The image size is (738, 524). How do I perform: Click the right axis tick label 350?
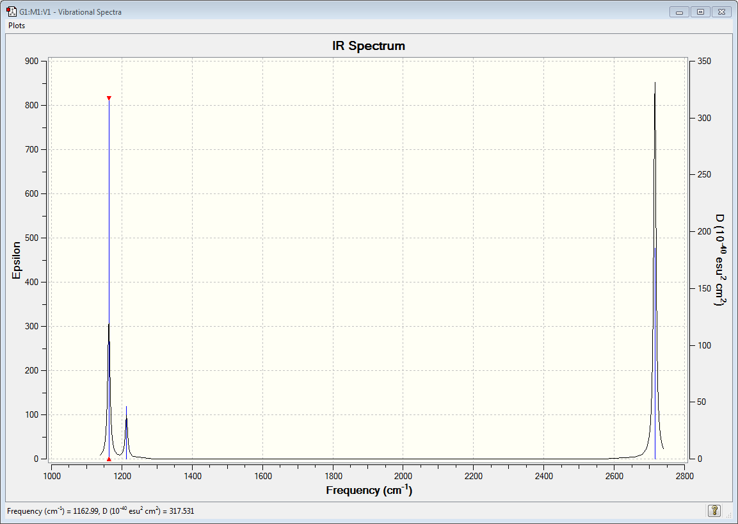pos(705,61)
